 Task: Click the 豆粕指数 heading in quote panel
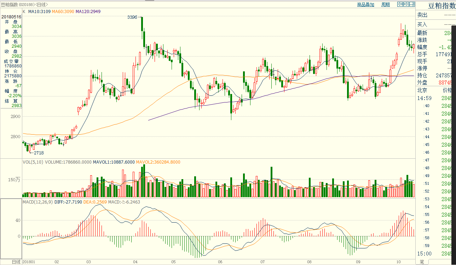point(441,6)
